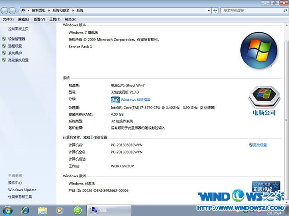Open the 编辑(E) menu
Viewport: 289px width, 216px height.
click(23, 19)
